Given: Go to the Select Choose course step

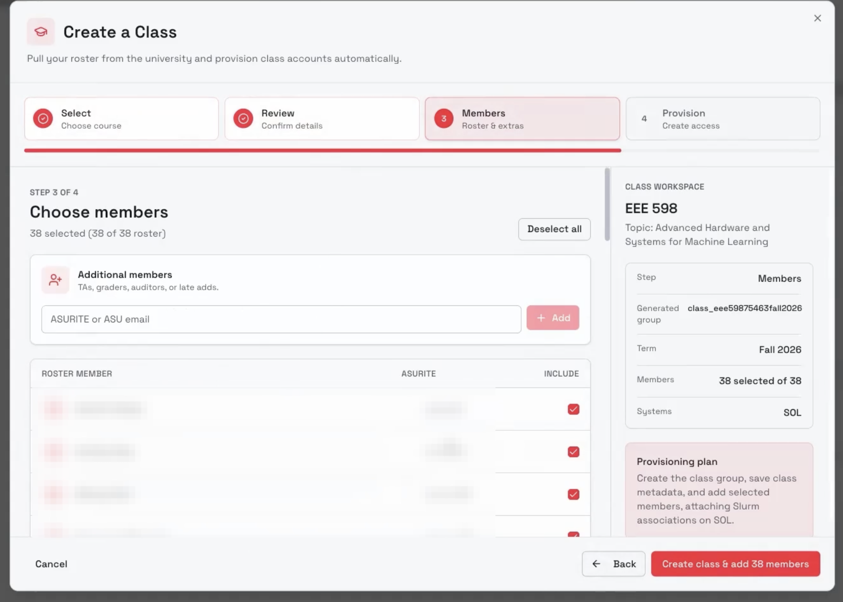Looking at the screenshot, I should tap(122, 119).
